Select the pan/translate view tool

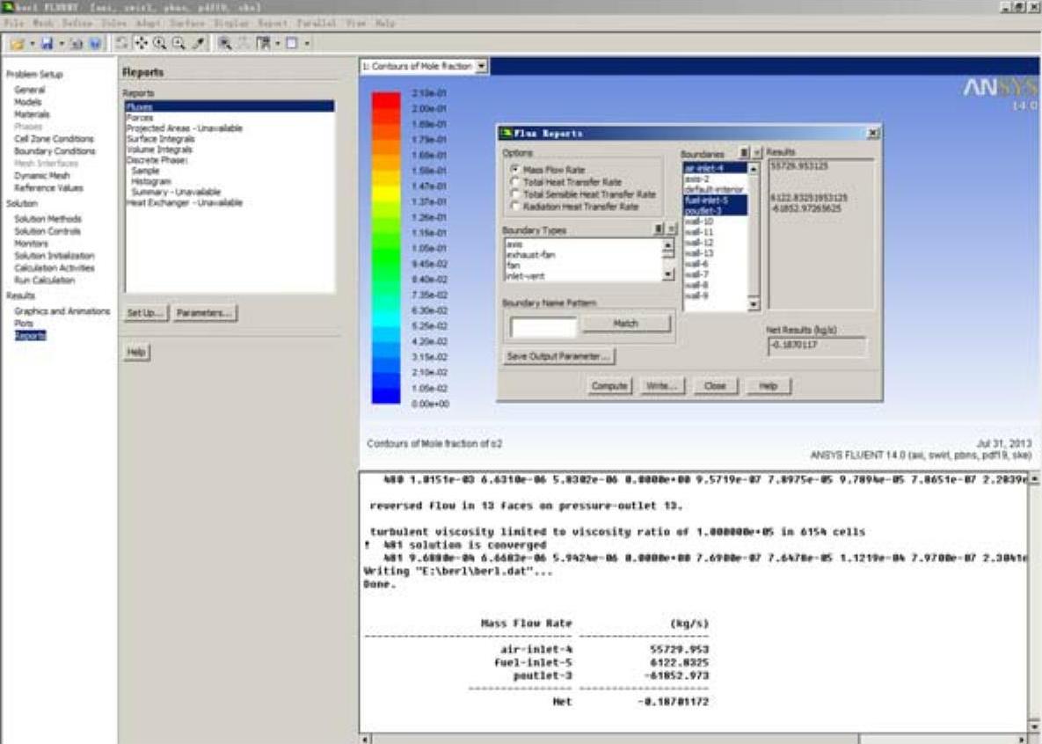coord(142,42)
